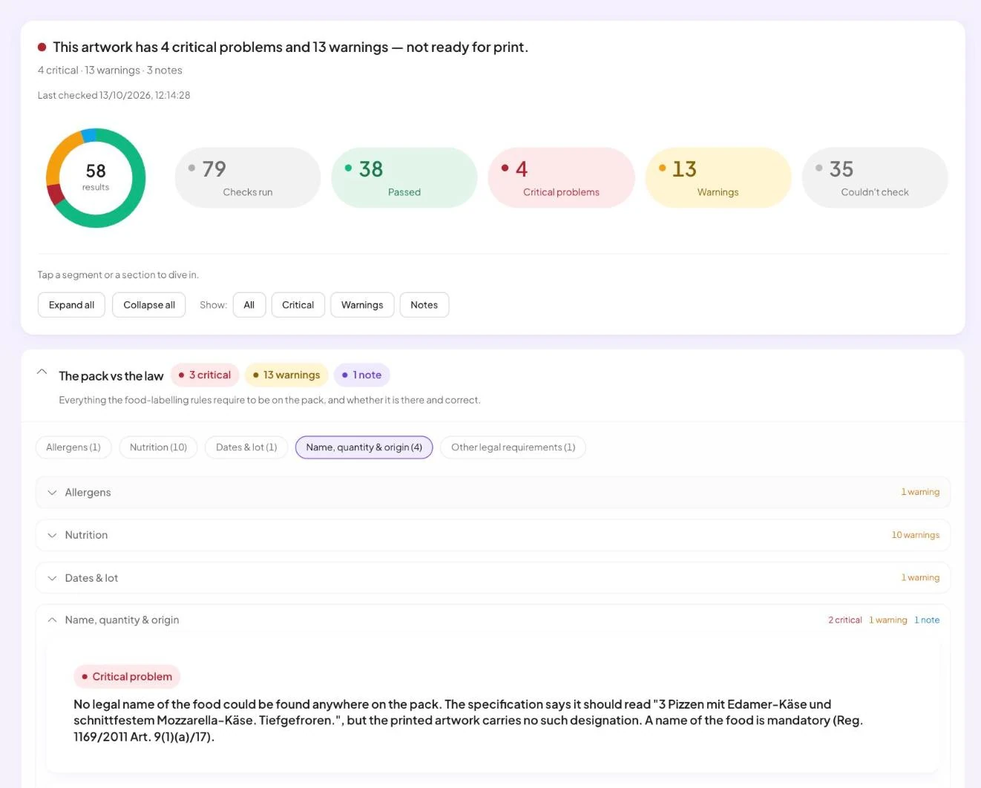Screen dimensions: 981x788
Task: Select the Name, quantity & origin (4) chip
Action: click(364, 447)
